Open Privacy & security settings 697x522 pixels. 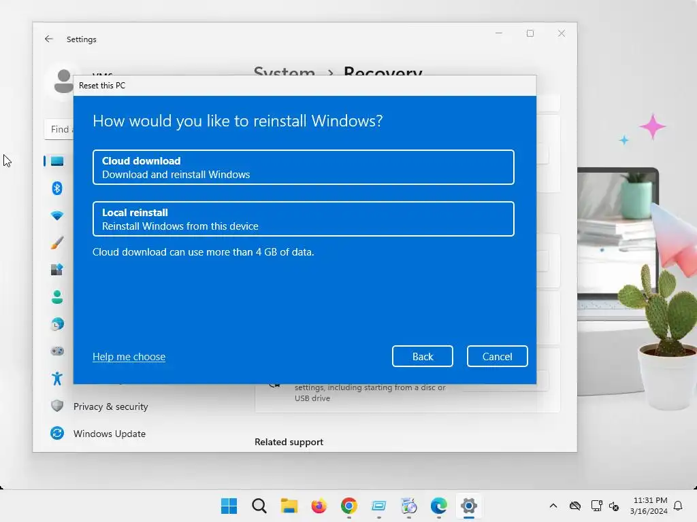coord(99,406)
